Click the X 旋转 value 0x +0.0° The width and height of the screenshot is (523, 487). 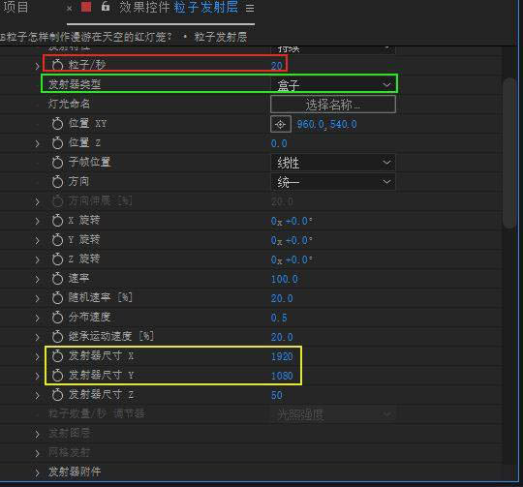tap(292, 221)
